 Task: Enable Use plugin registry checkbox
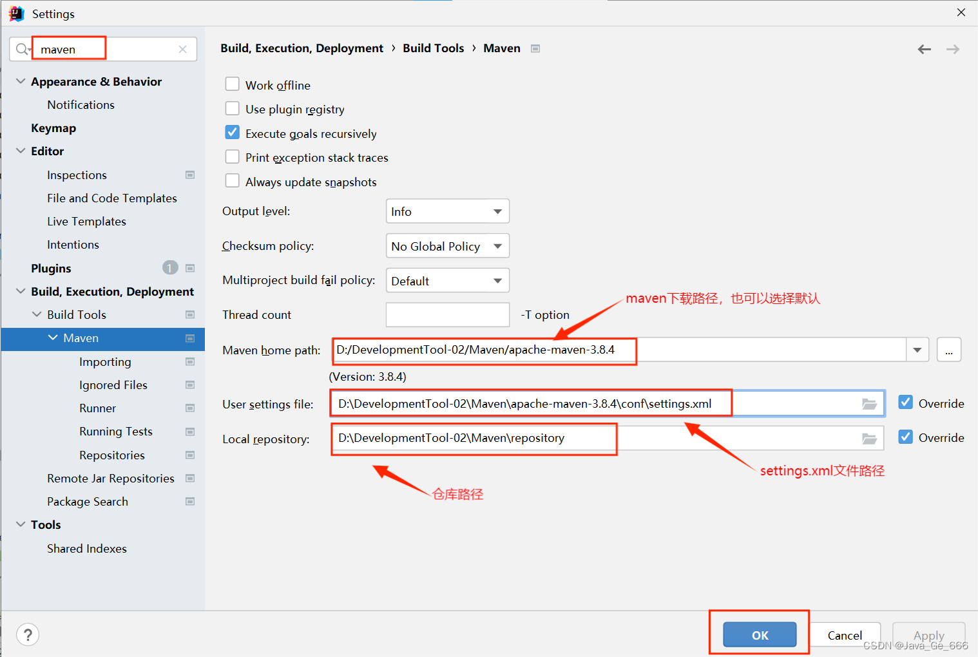(x=233, y=108)
